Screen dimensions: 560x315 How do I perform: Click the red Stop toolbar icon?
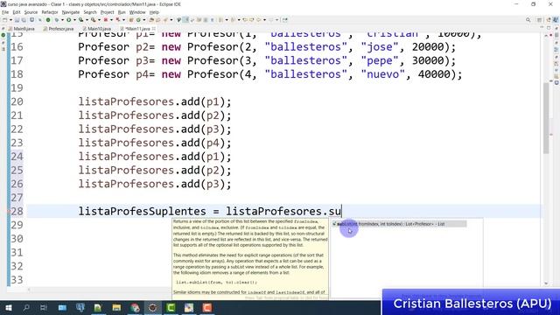point(106,20)
